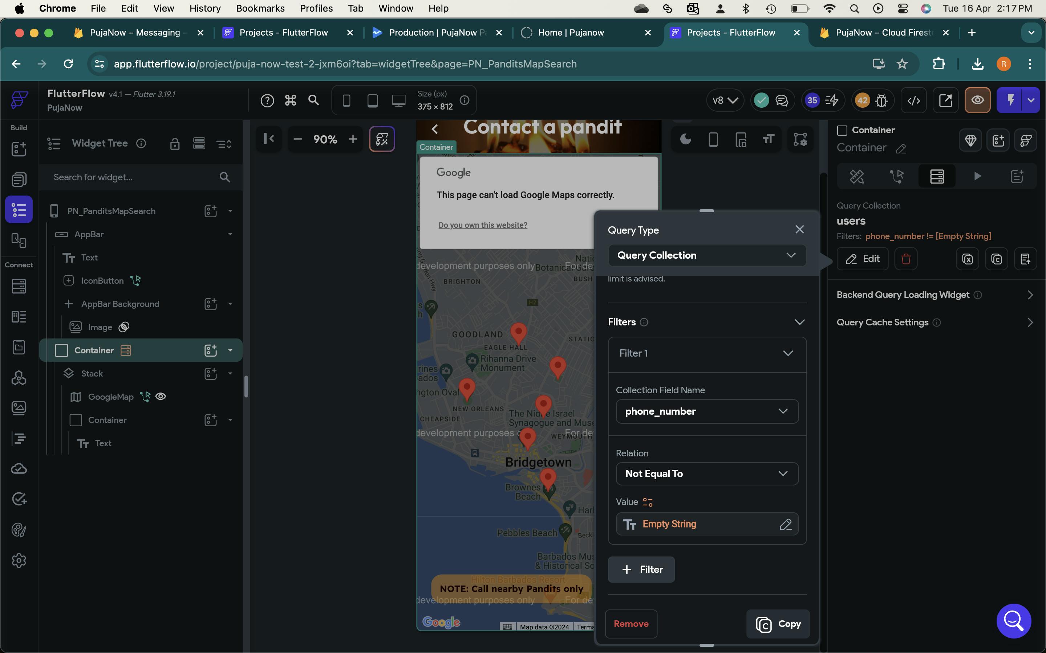
Task: Click the support chat bubble button
Action: tap(1014, 621)
